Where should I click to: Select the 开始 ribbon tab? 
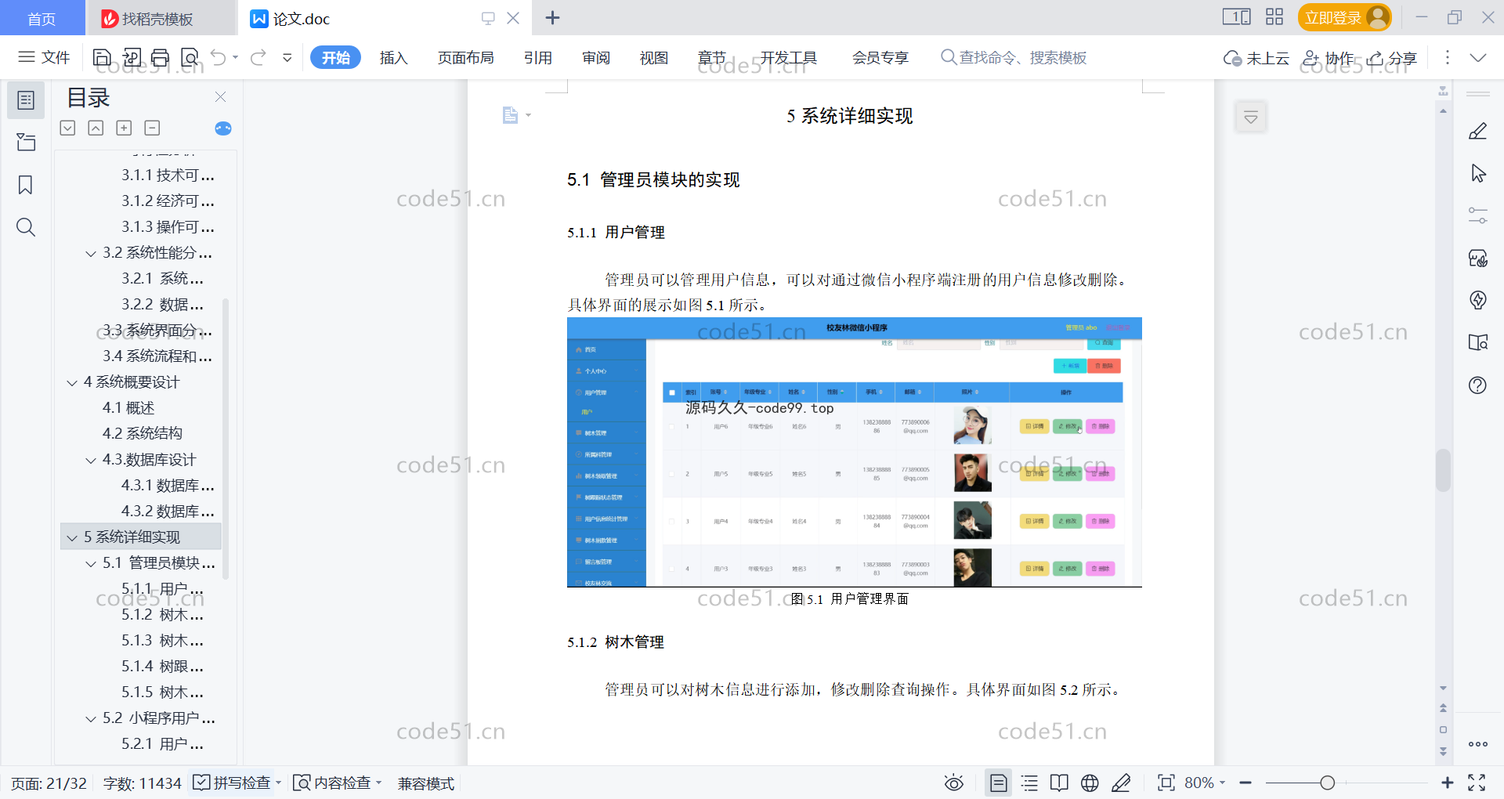tap(335, 57)
